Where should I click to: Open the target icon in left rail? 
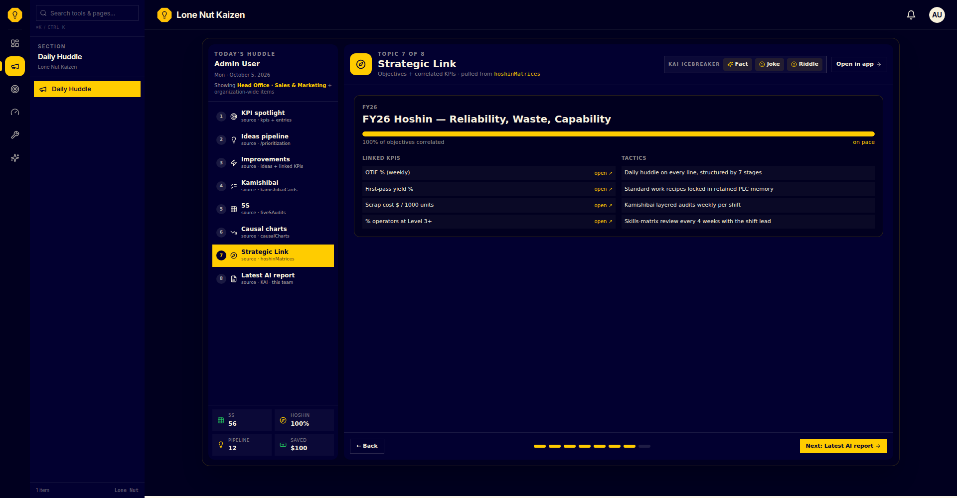point(15,89)
